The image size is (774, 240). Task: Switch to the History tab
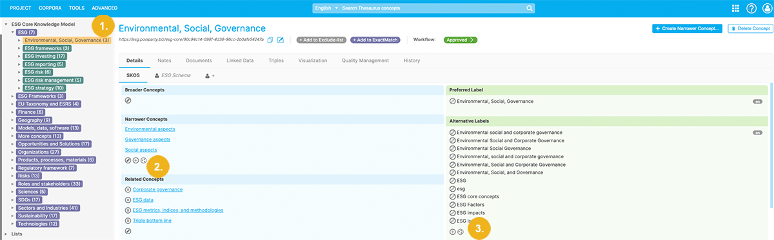coord(412,60)
